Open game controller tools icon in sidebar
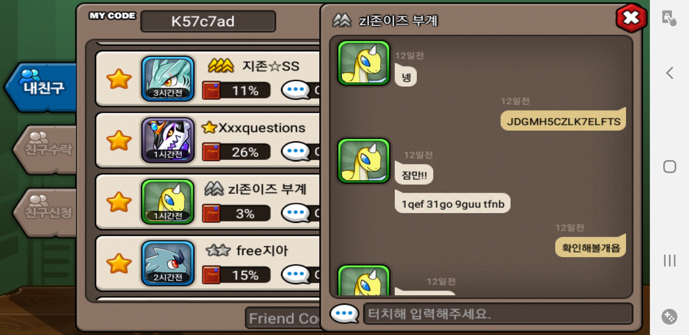 coord(669,317)
